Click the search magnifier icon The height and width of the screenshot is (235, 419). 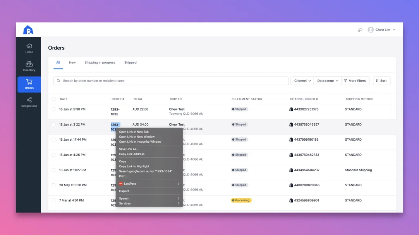pos(58,80)
